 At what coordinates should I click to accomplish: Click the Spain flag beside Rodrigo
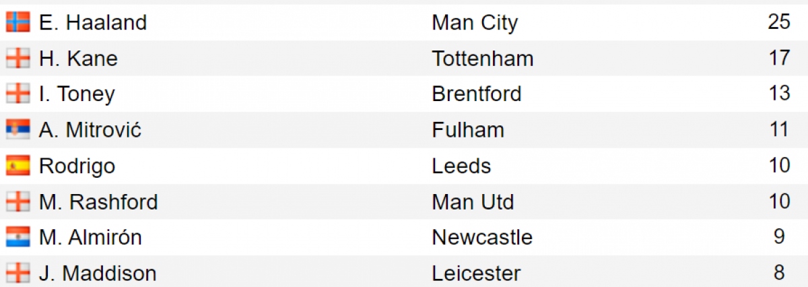[x=18, y=166]
